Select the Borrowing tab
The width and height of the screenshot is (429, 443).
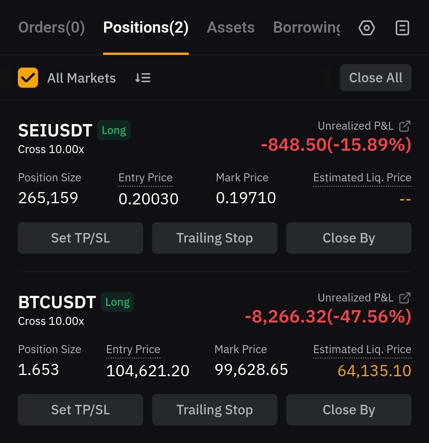(x=307, y=28)
